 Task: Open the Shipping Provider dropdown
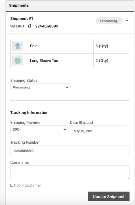39,129
